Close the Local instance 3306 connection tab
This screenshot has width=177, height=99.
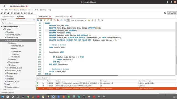[x=27, y=6]
